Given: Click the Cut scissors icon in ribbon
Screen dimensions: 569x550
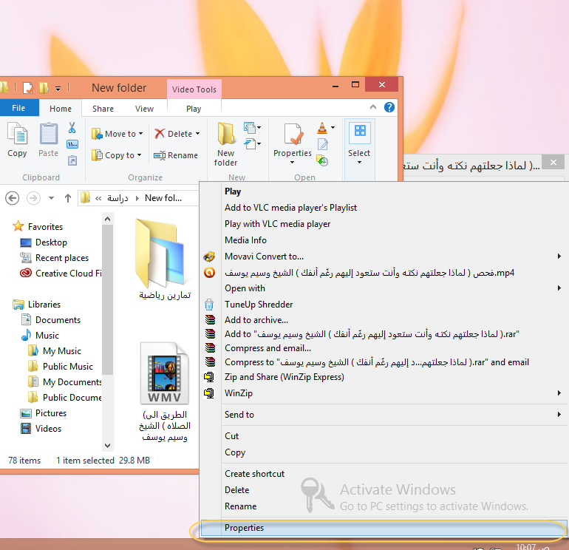Looking at the screenshot, I should (x=72, y=128).
